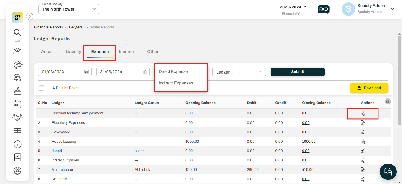Open the settings gear sidebar icon
This screenshot has width=402, height=184.
click(18, 171)
